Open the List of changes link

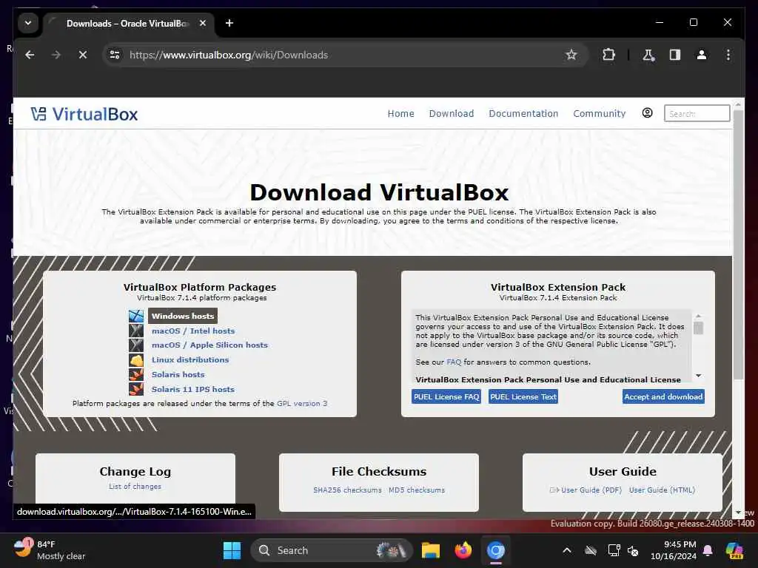click(135, 487)
